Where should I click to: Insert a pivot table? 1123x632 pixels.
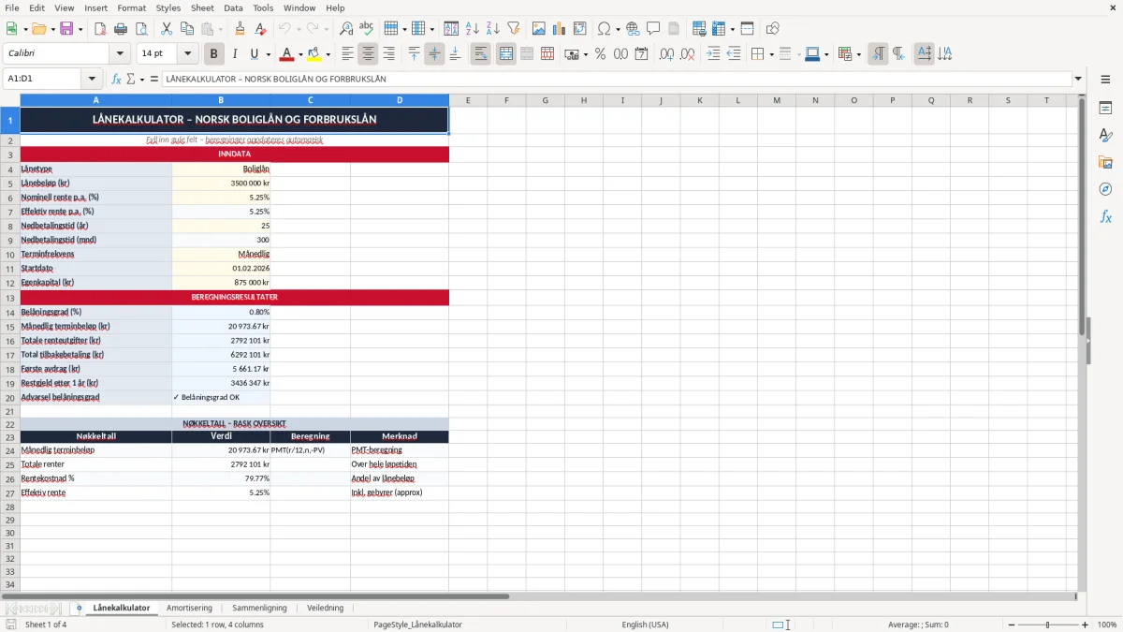click(580, 29)
